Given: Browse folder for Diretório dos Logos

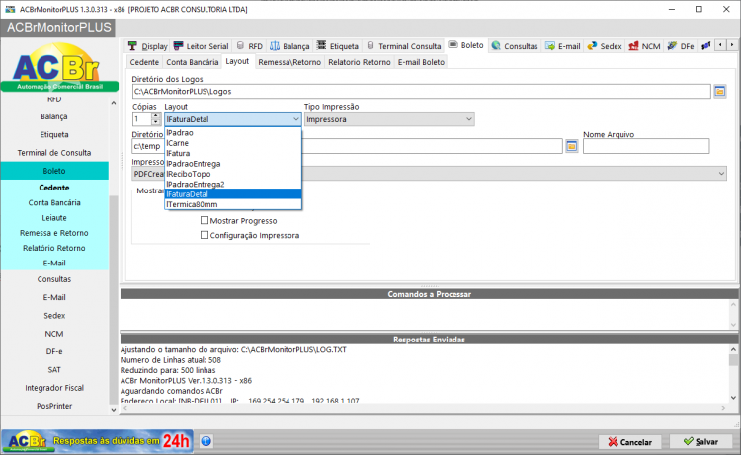Looking at the screenshot, I should tap(719, 91).
